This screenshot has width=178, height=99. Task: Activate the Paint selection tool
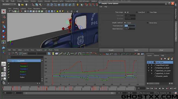(4, 22)
